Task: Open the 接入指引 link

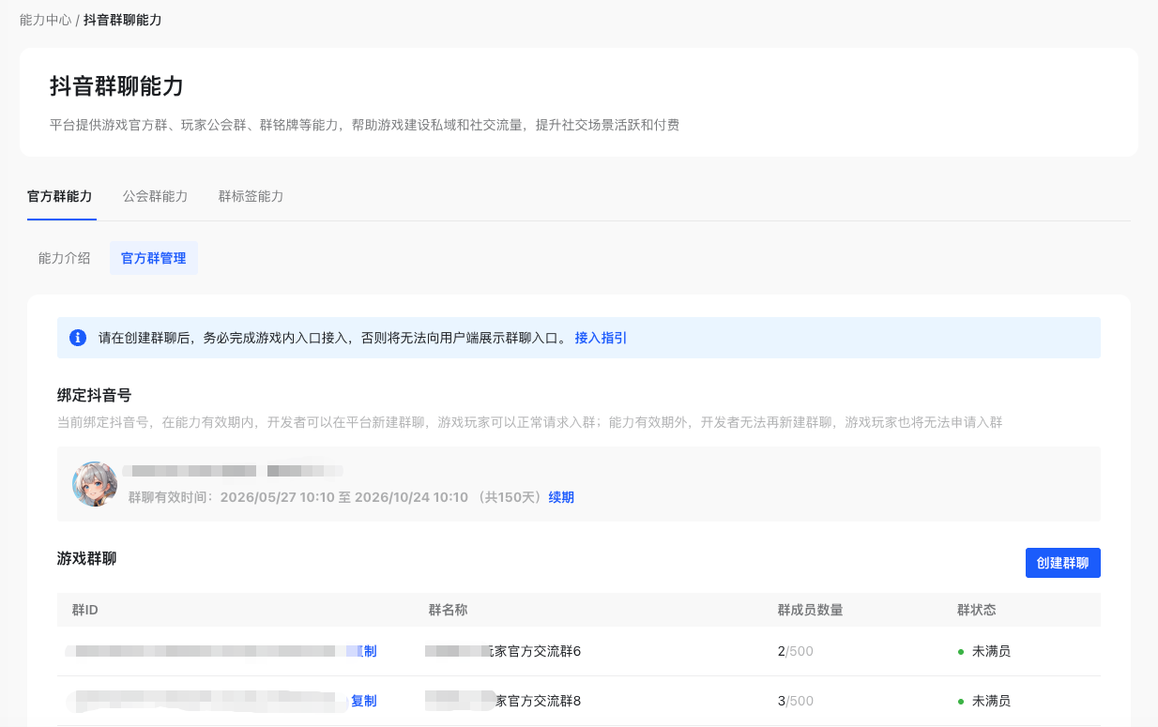Action: point(601,338)
